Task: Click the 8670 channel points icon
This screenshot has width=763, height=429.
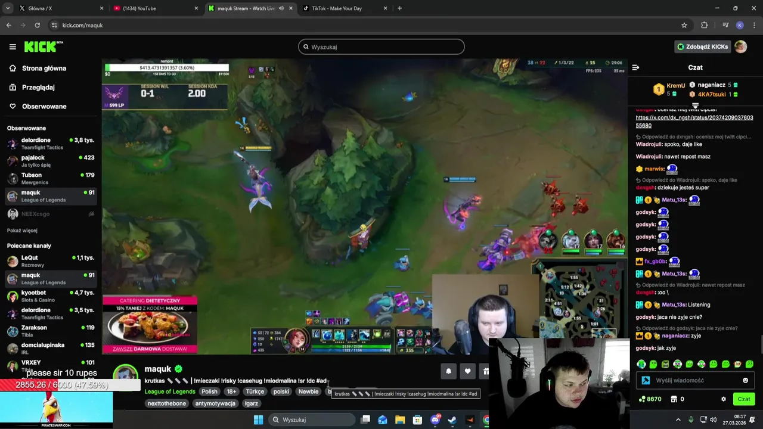Action: pos(642,399)
